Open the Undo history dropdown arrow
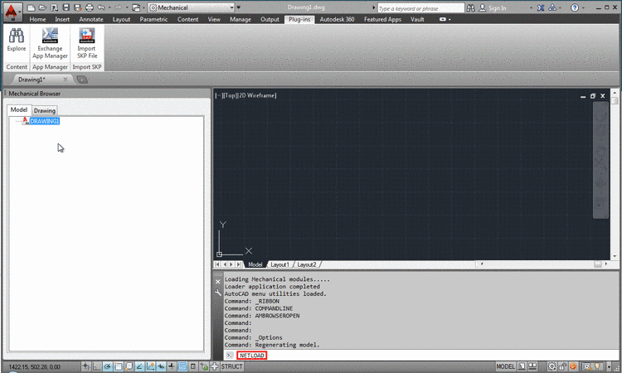 click(109, 7)
